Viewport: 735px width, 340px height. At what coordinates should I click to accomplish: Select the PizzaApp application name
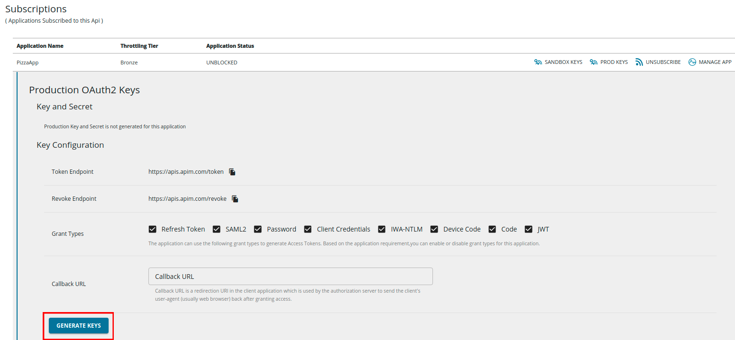(x=27, y=62)
